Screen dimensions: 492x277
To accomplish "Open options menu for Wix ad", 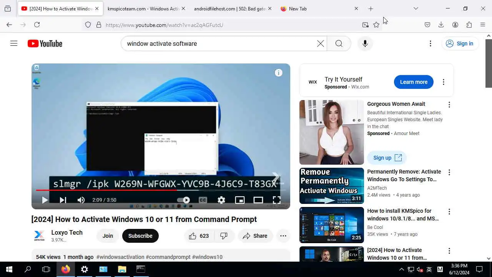I will pos(443,82).
